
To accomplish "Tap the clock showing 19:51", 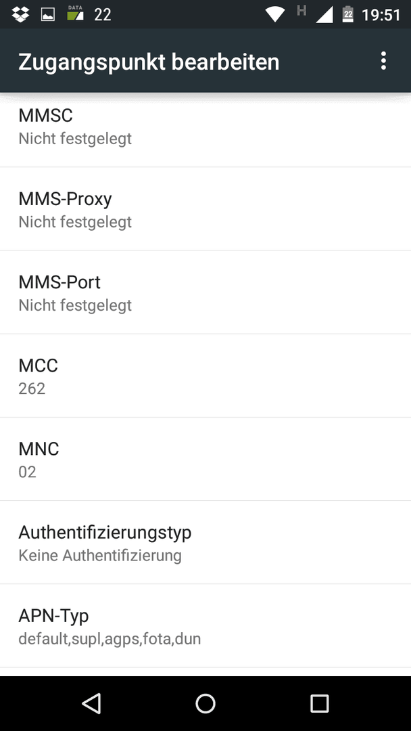I will (x=381, y=15).
